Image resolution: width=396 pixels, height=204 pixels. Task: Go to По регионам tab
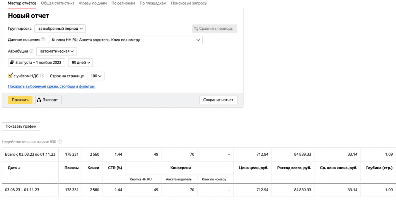click(x=123, y=3)
